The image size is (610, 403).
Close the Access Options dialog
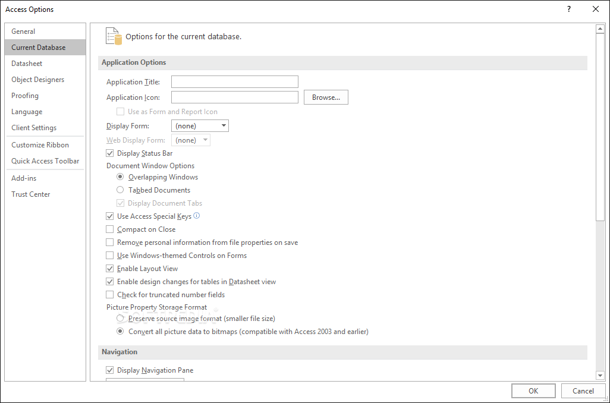(595, 9)
